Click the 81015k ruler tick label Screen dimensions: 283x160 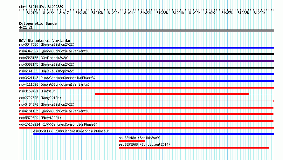tap(32, 13)
